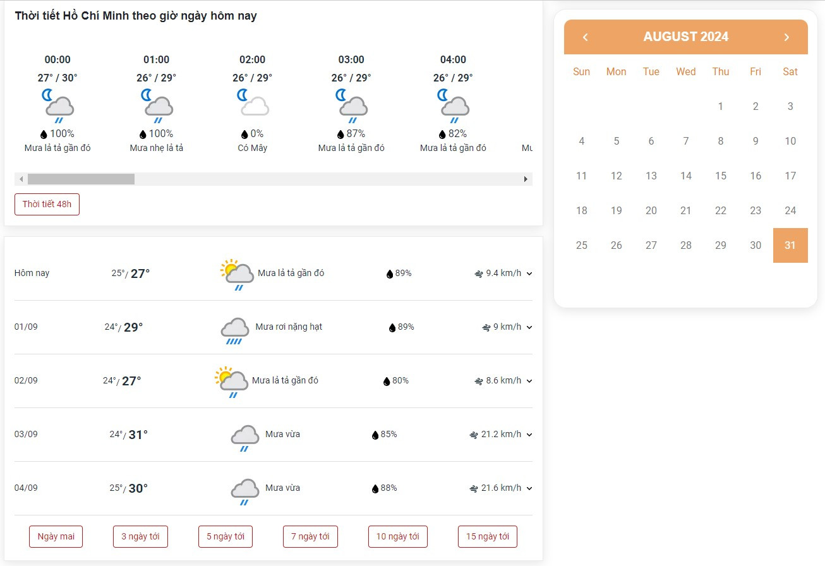The image size is (825, 566).
Task: Open the 5 ngày tới forecast
Action: pyautogui.click(x=226, y=536)
